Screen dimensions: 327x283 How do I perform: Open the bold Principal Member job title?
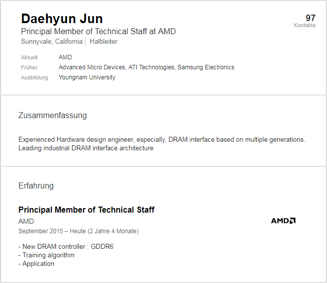(x=86, y=210)
